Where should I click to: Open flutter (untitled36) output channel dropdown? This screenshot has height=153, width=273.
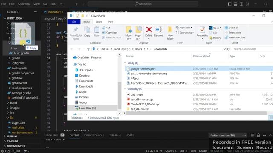point(228,135)
